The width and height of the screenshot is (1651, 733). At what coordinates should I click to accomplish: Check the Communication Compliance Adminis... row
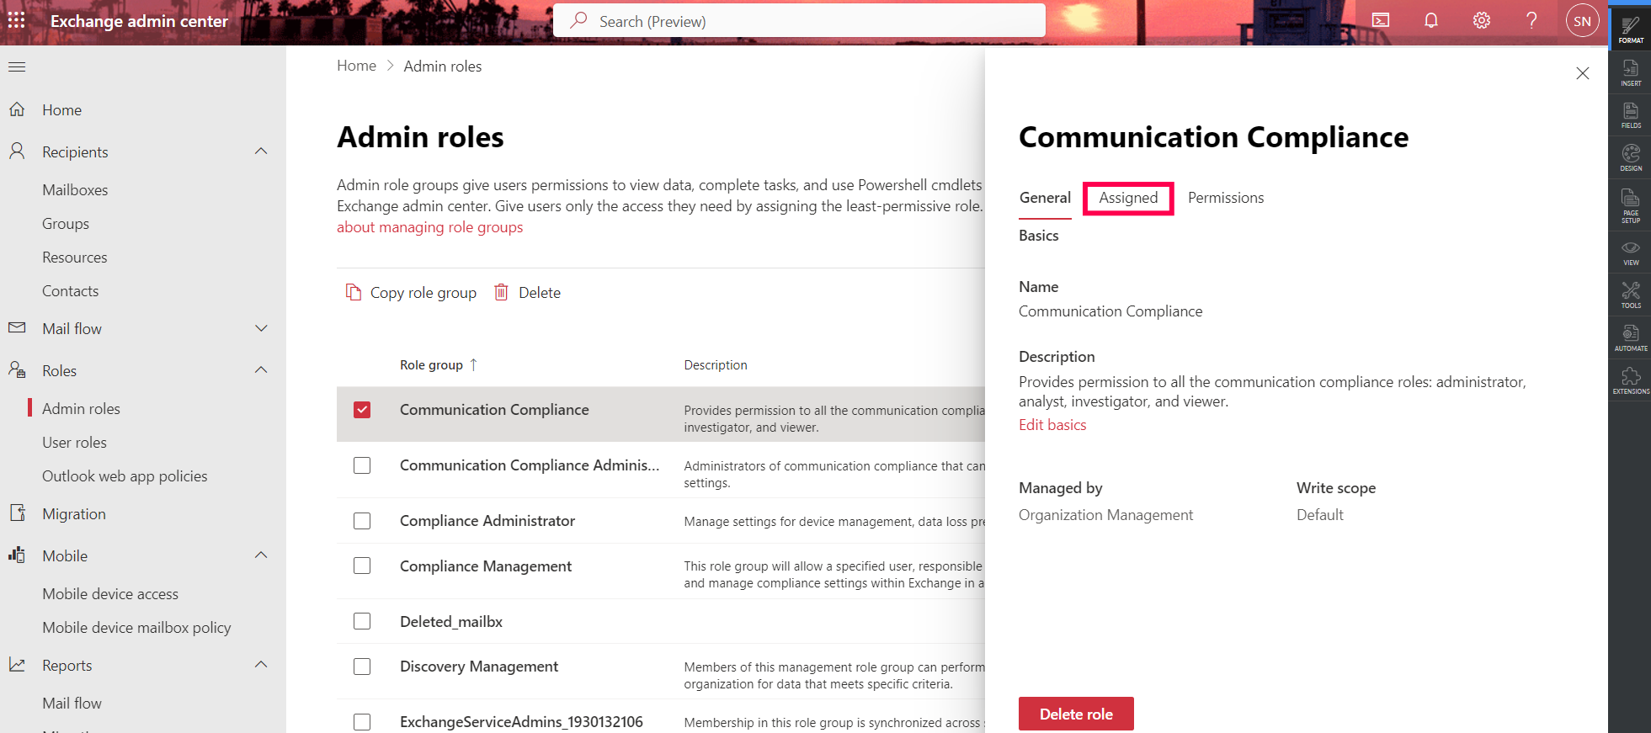(362, 465)
